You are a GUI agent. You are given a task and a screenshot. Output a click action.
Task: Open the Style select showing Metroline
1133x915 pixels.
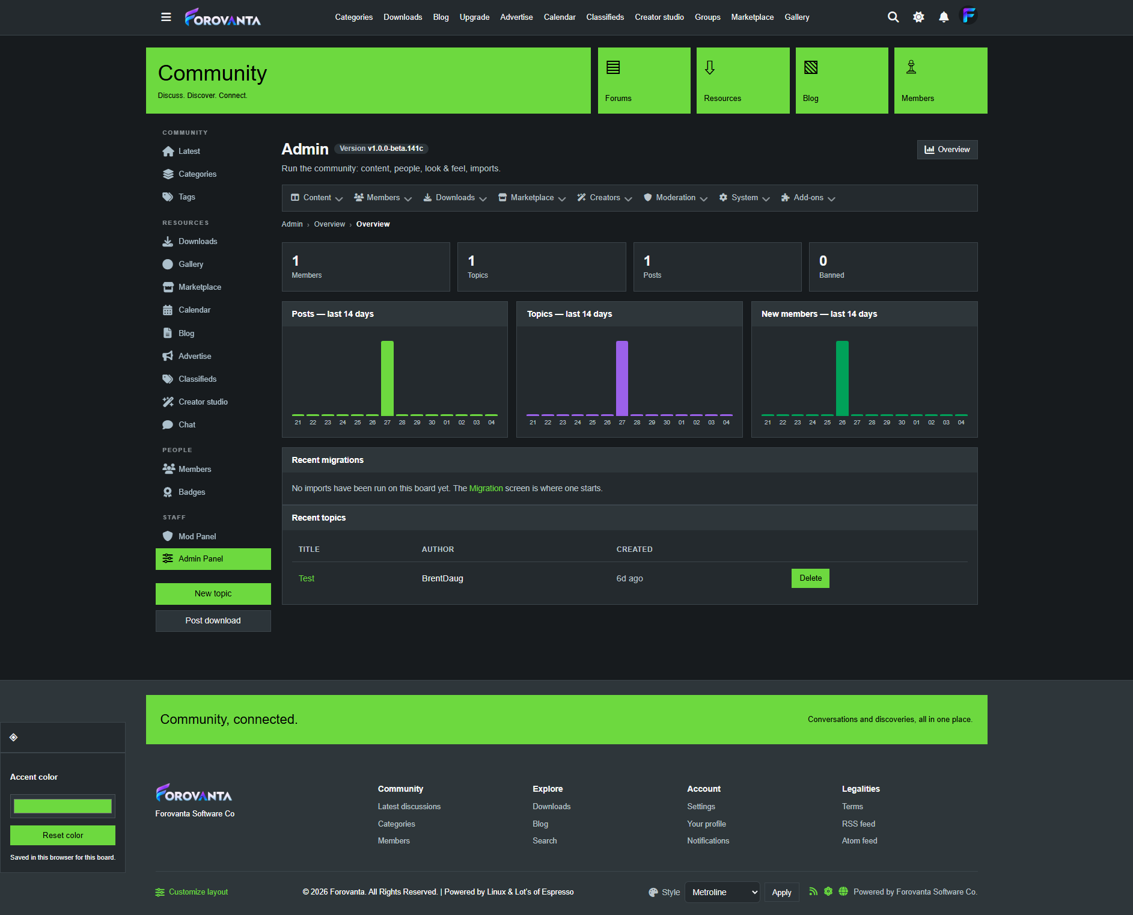(722, 892)
